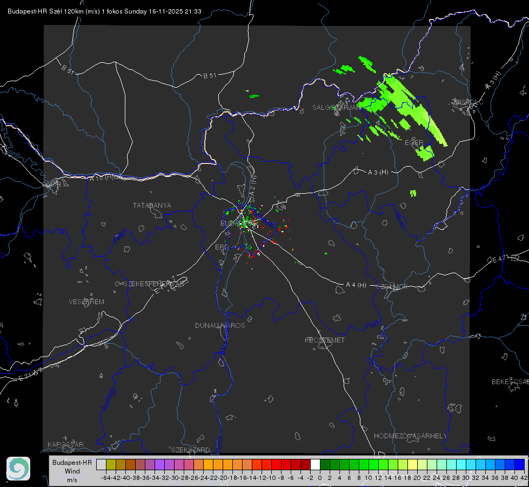Image resolution: width=529 pixels, height=487 pixels.
Task: Click the KECSKEMÉT city label
Action: pyautogui.click(x=325, y=340)
